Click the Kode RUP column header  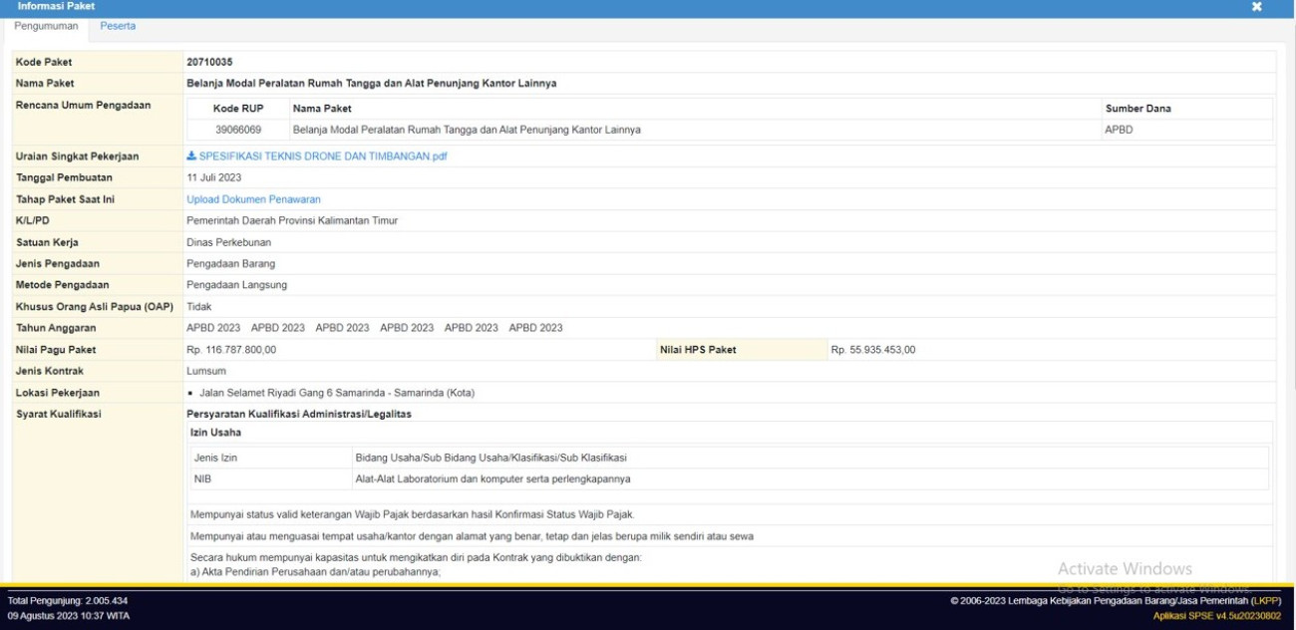click(x=237, y=108)
